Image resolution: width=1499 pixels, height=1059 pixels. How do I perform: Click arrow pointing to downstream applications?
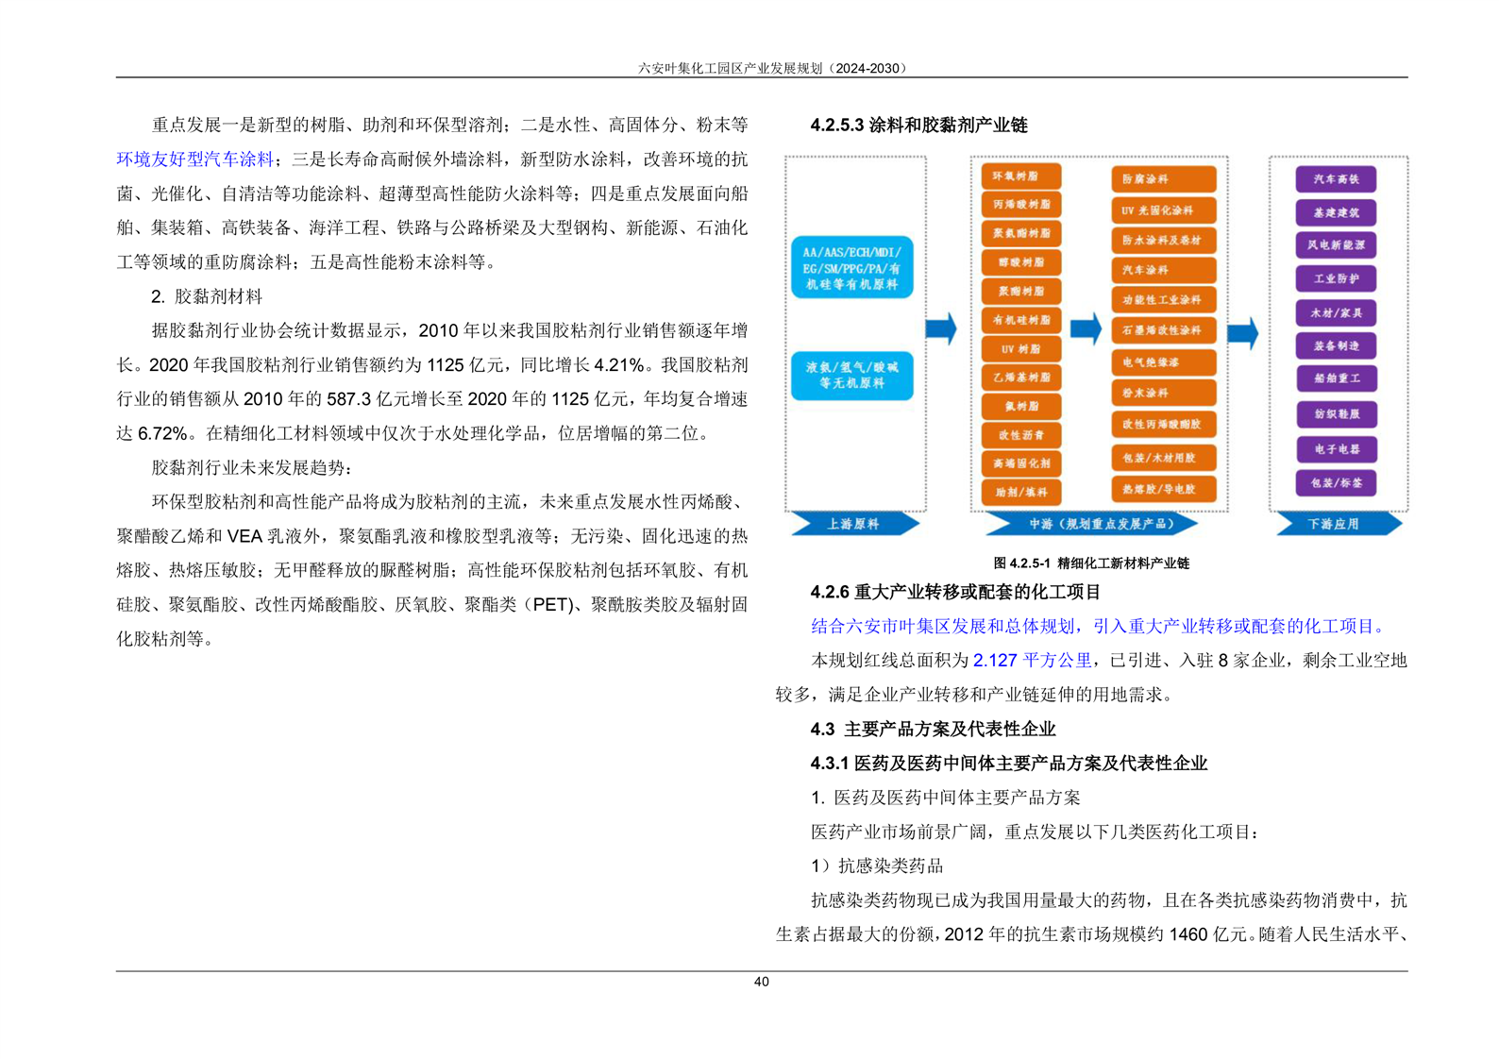point(1242,332)
